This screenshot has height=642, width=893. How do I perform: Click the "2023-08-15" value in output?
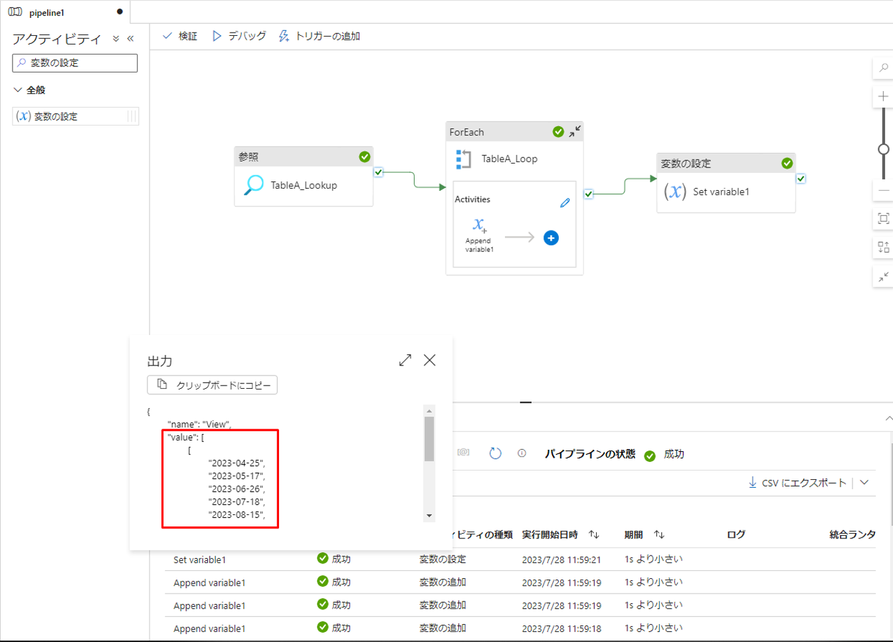(x=237, y=515)
